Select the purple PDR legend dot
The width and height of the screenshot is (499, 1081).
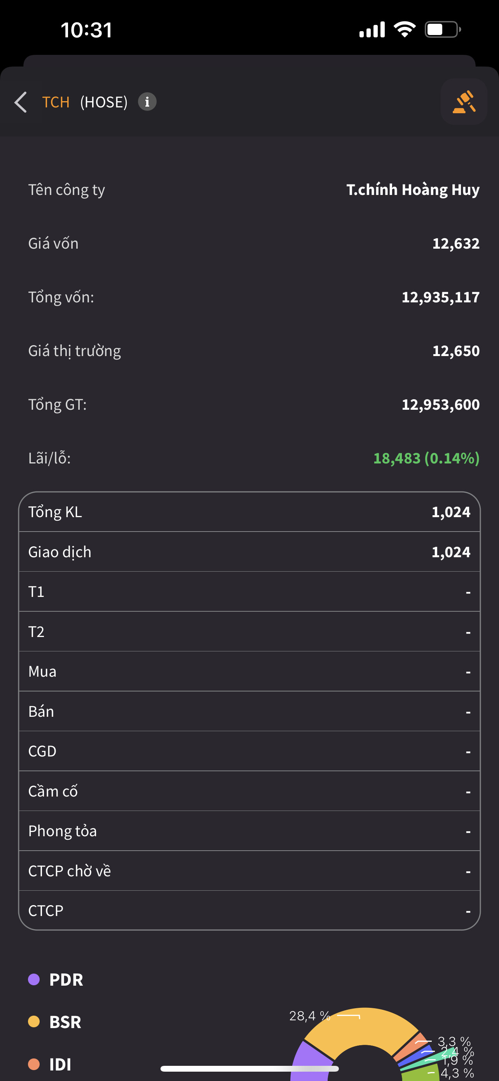point(34,979)
